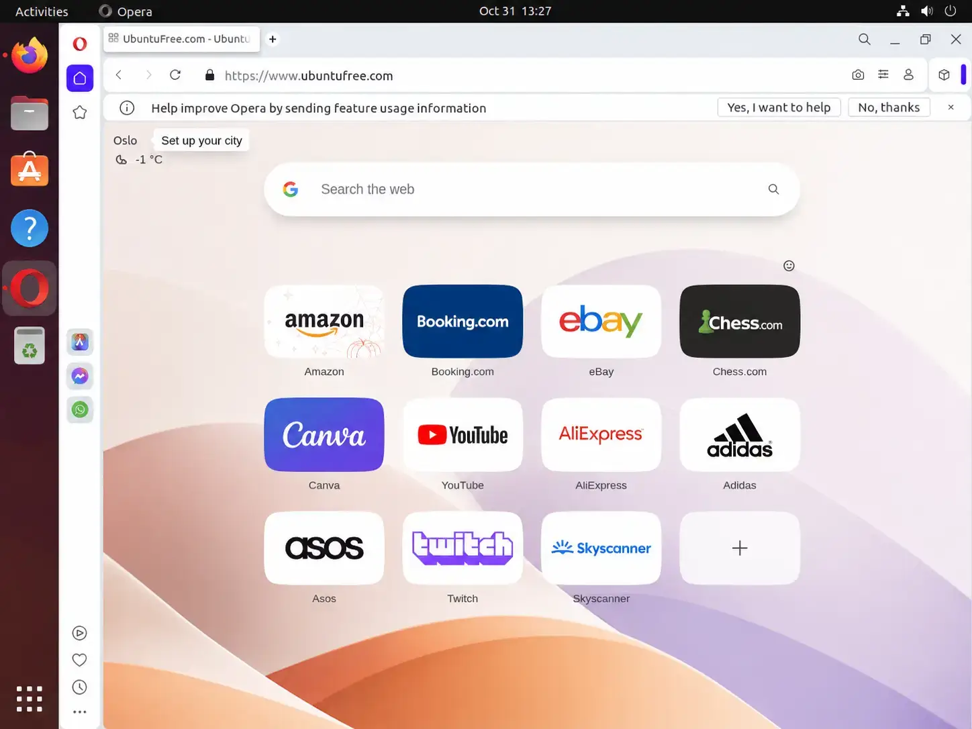Open the Aria AI sidebar icon
The width and height of the screenshot is (972, 729).
pos(80,342)
